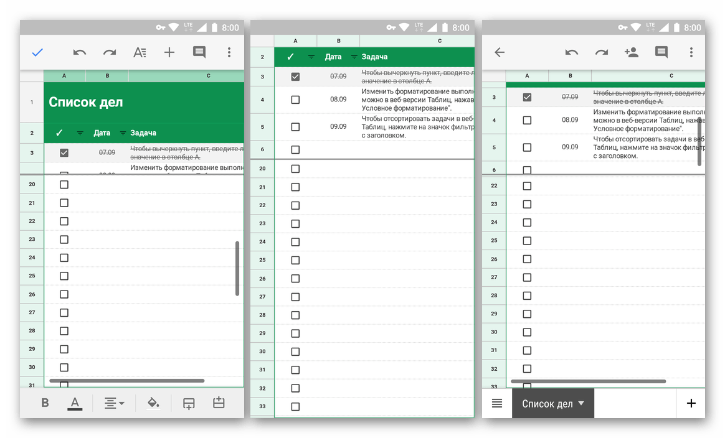Tap the insert plus icon beside the blue checkmark
This screenshot has width=725, height=438.
pyautogui.click(x=169, y=52)
